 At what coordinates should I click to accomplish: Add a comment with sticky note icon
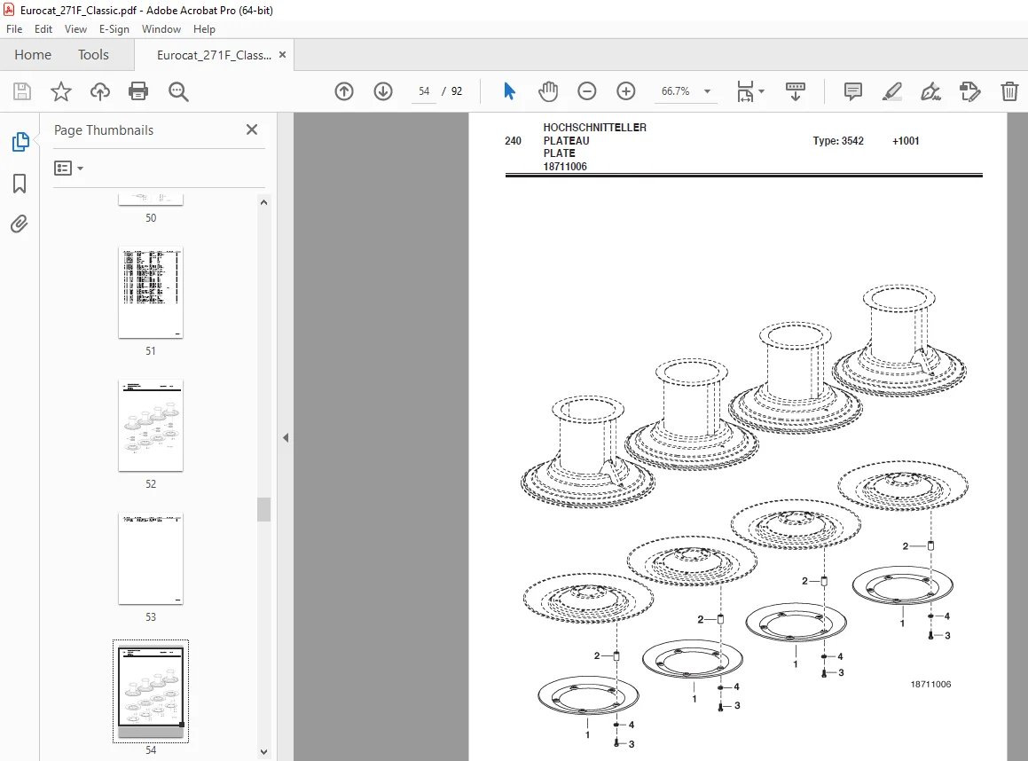853,91
